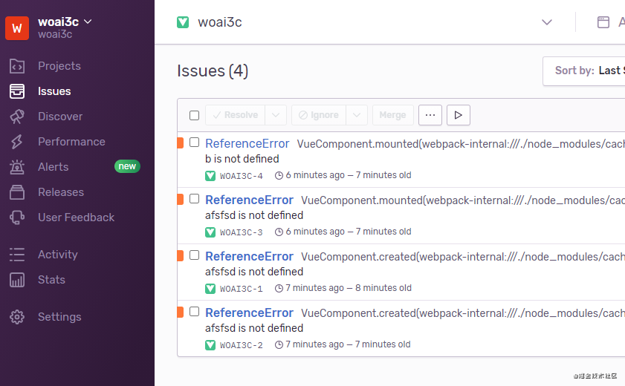Viewport: 625px width, 386px height.
Task: Open the Resolve options dropdown arrow
Action: (276, 115)
